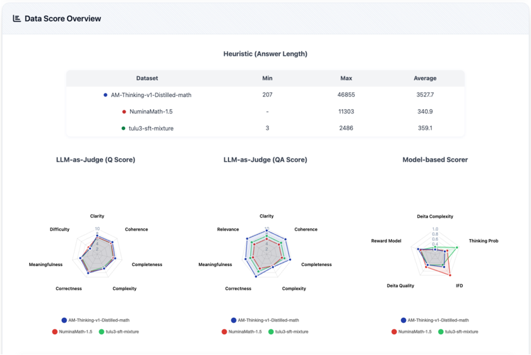This screenshot has height=355, width=531.
Task: Click the Average value 3527.7
Action: pyautogui.click(x=425, y=95)
